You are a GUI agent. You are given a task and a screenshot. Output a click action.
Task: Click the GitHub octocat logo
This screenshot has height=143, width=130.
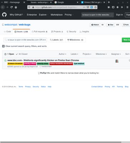pyautogui.click(x=4, y=15)
